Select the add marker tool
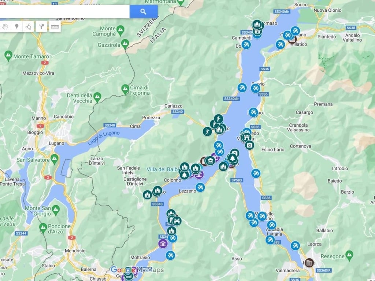 coord(17,26)
